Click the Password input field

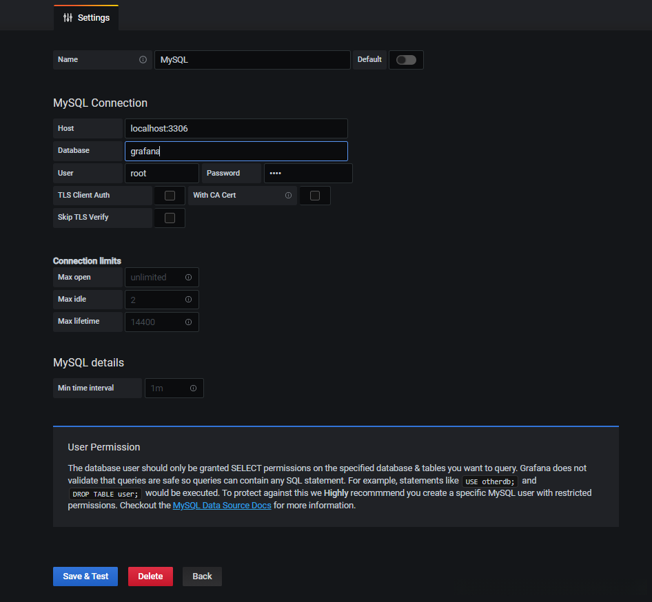click(308, 174)
